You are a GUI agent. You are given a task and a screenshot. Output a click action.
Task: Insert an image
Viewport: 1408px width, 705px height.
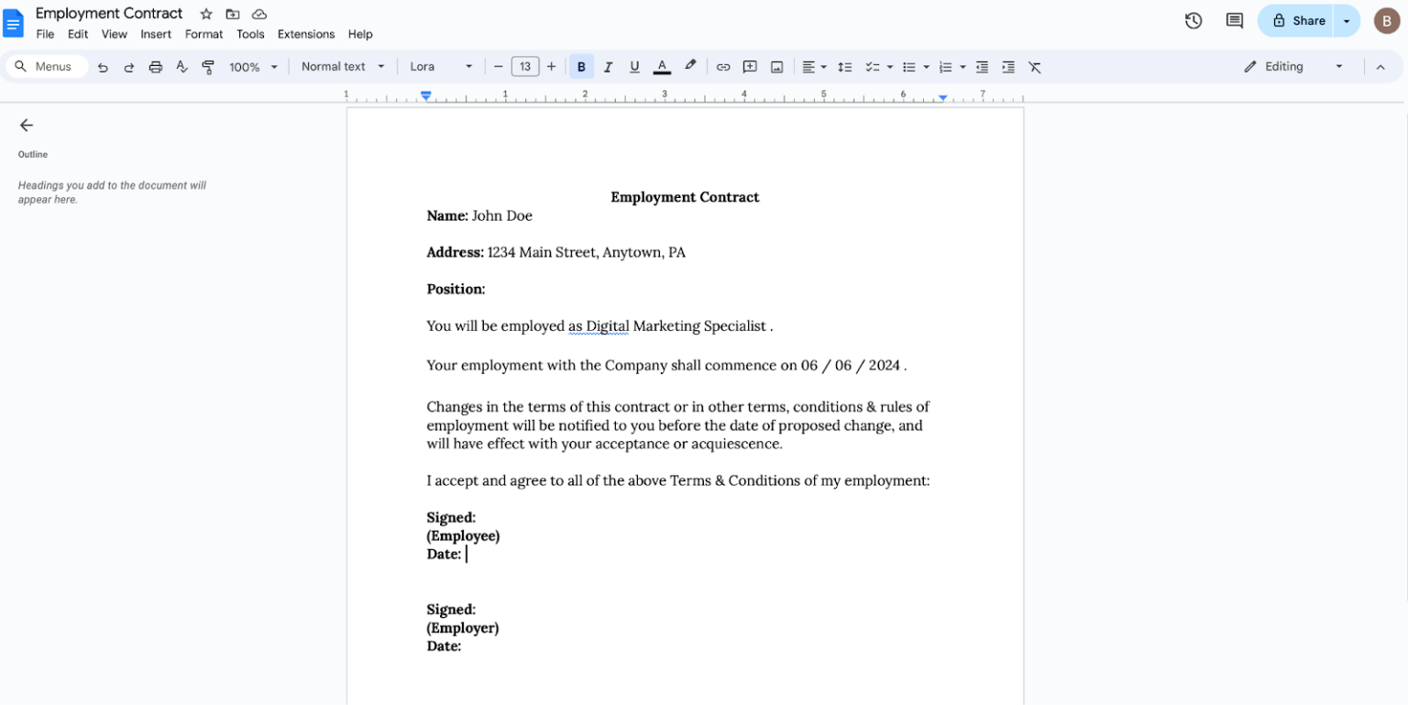click(776, 66)
